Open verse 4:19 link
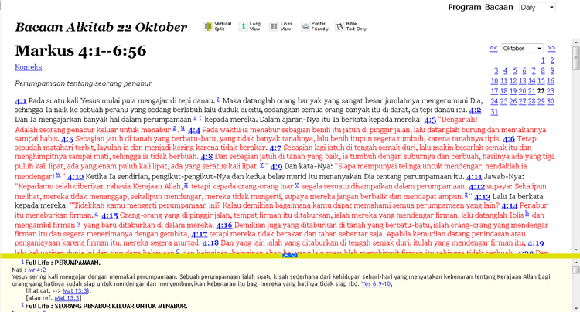Viewport: 580px width, 312px height. [x=536, y=243]
